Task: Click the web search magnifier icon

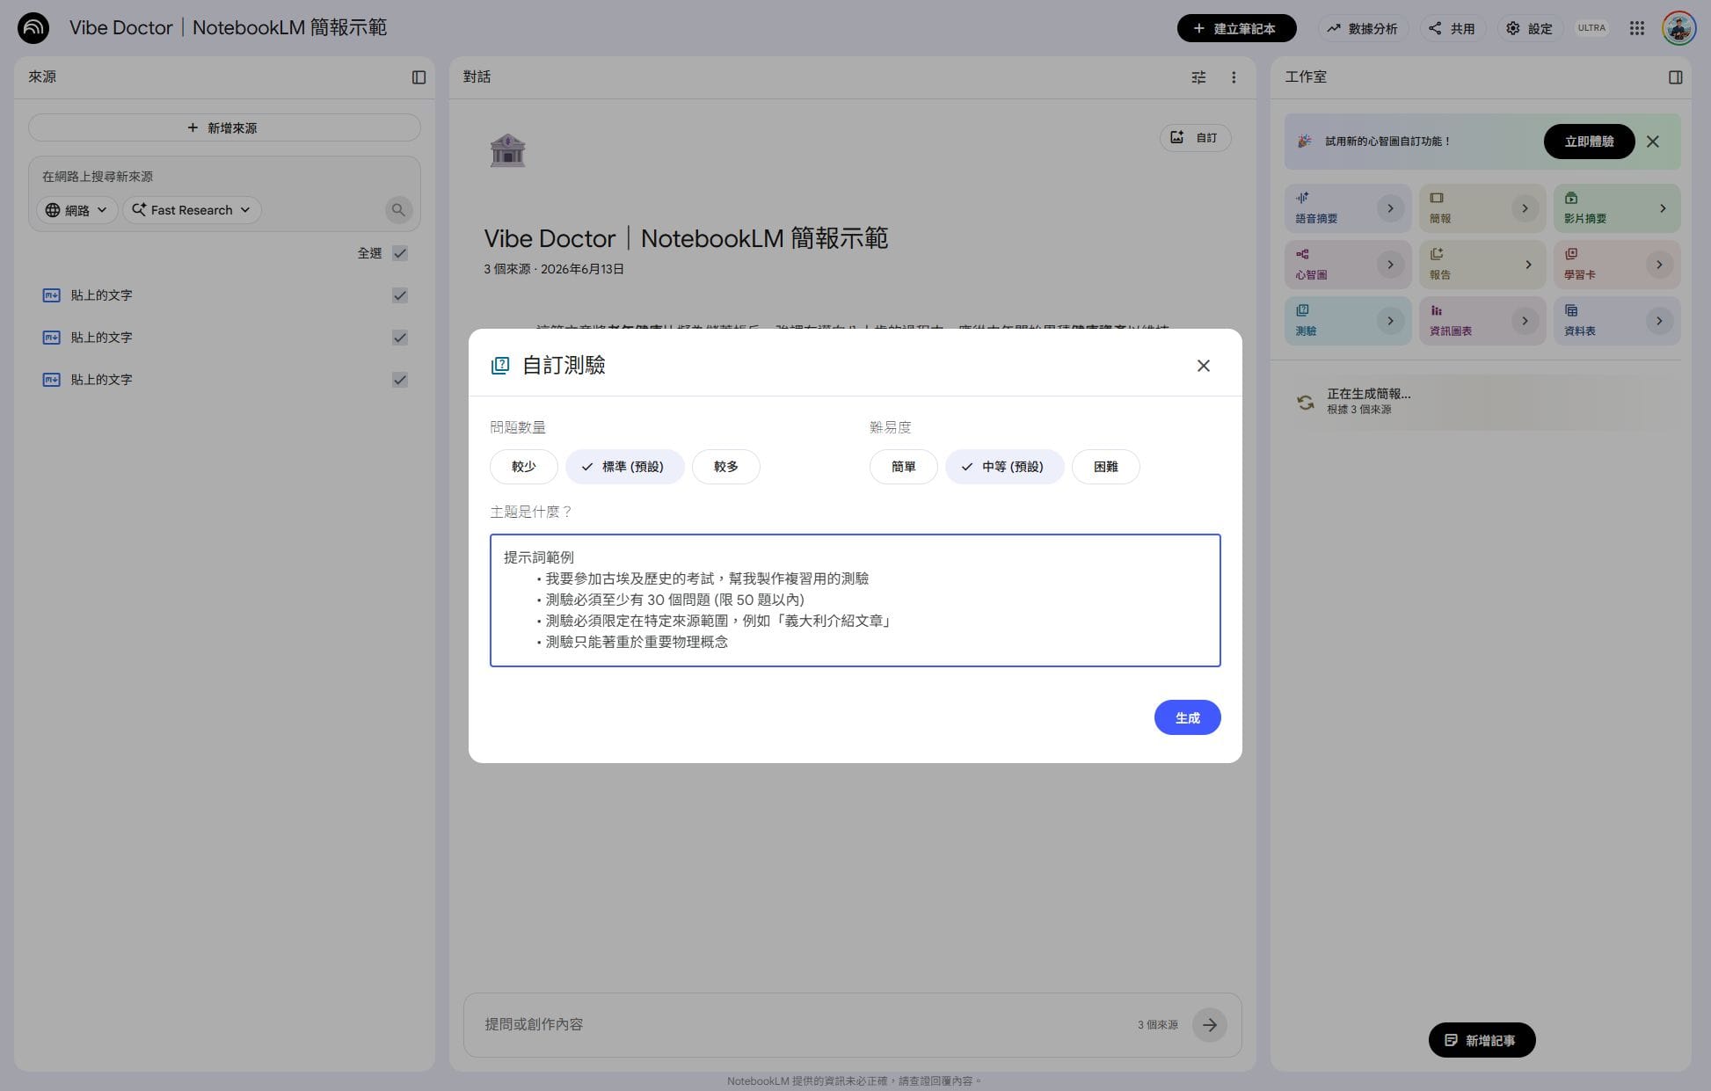Action: point(398,210)
